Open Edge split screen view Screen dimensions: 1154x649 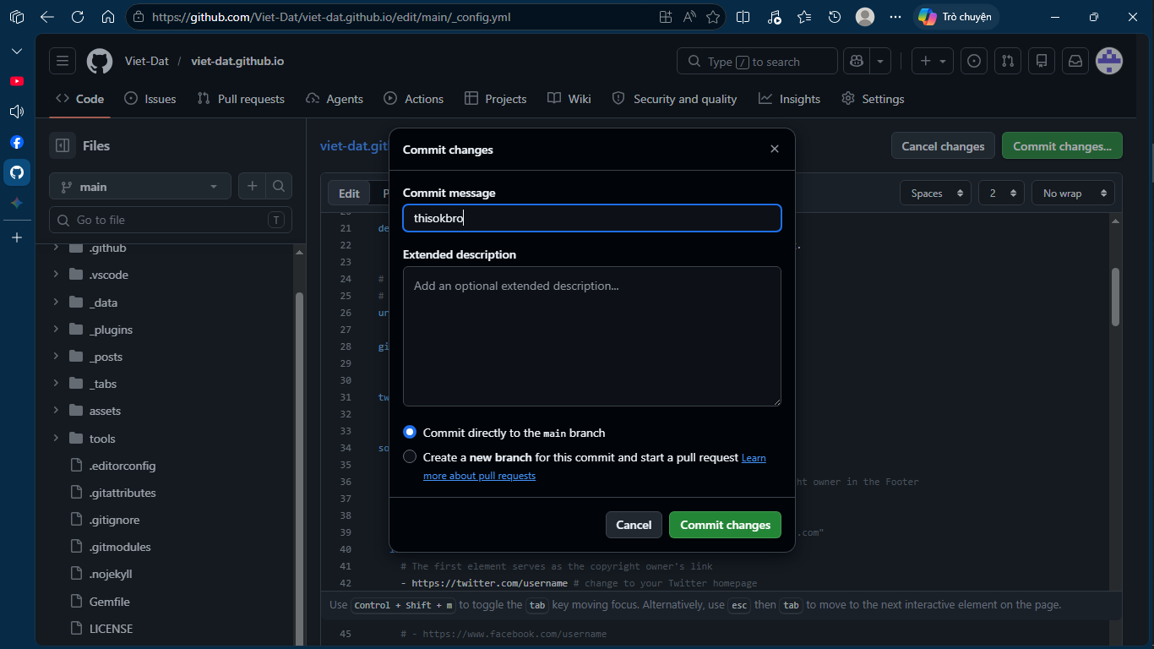pyautogui.click(x=743, y=17)
